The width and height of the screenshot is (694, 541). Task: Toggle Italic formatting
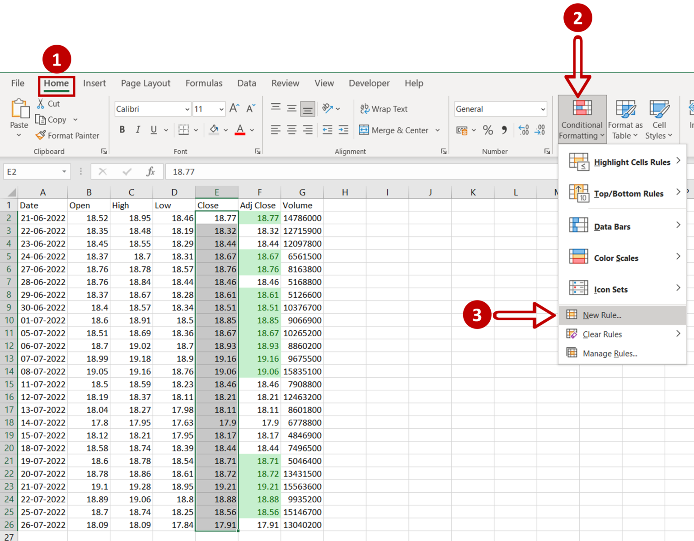pyautogui.click(x=138, y=130)
